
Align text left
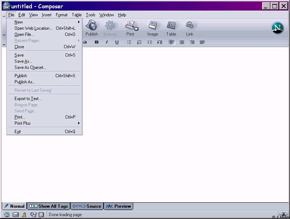(x=172, y=42)
